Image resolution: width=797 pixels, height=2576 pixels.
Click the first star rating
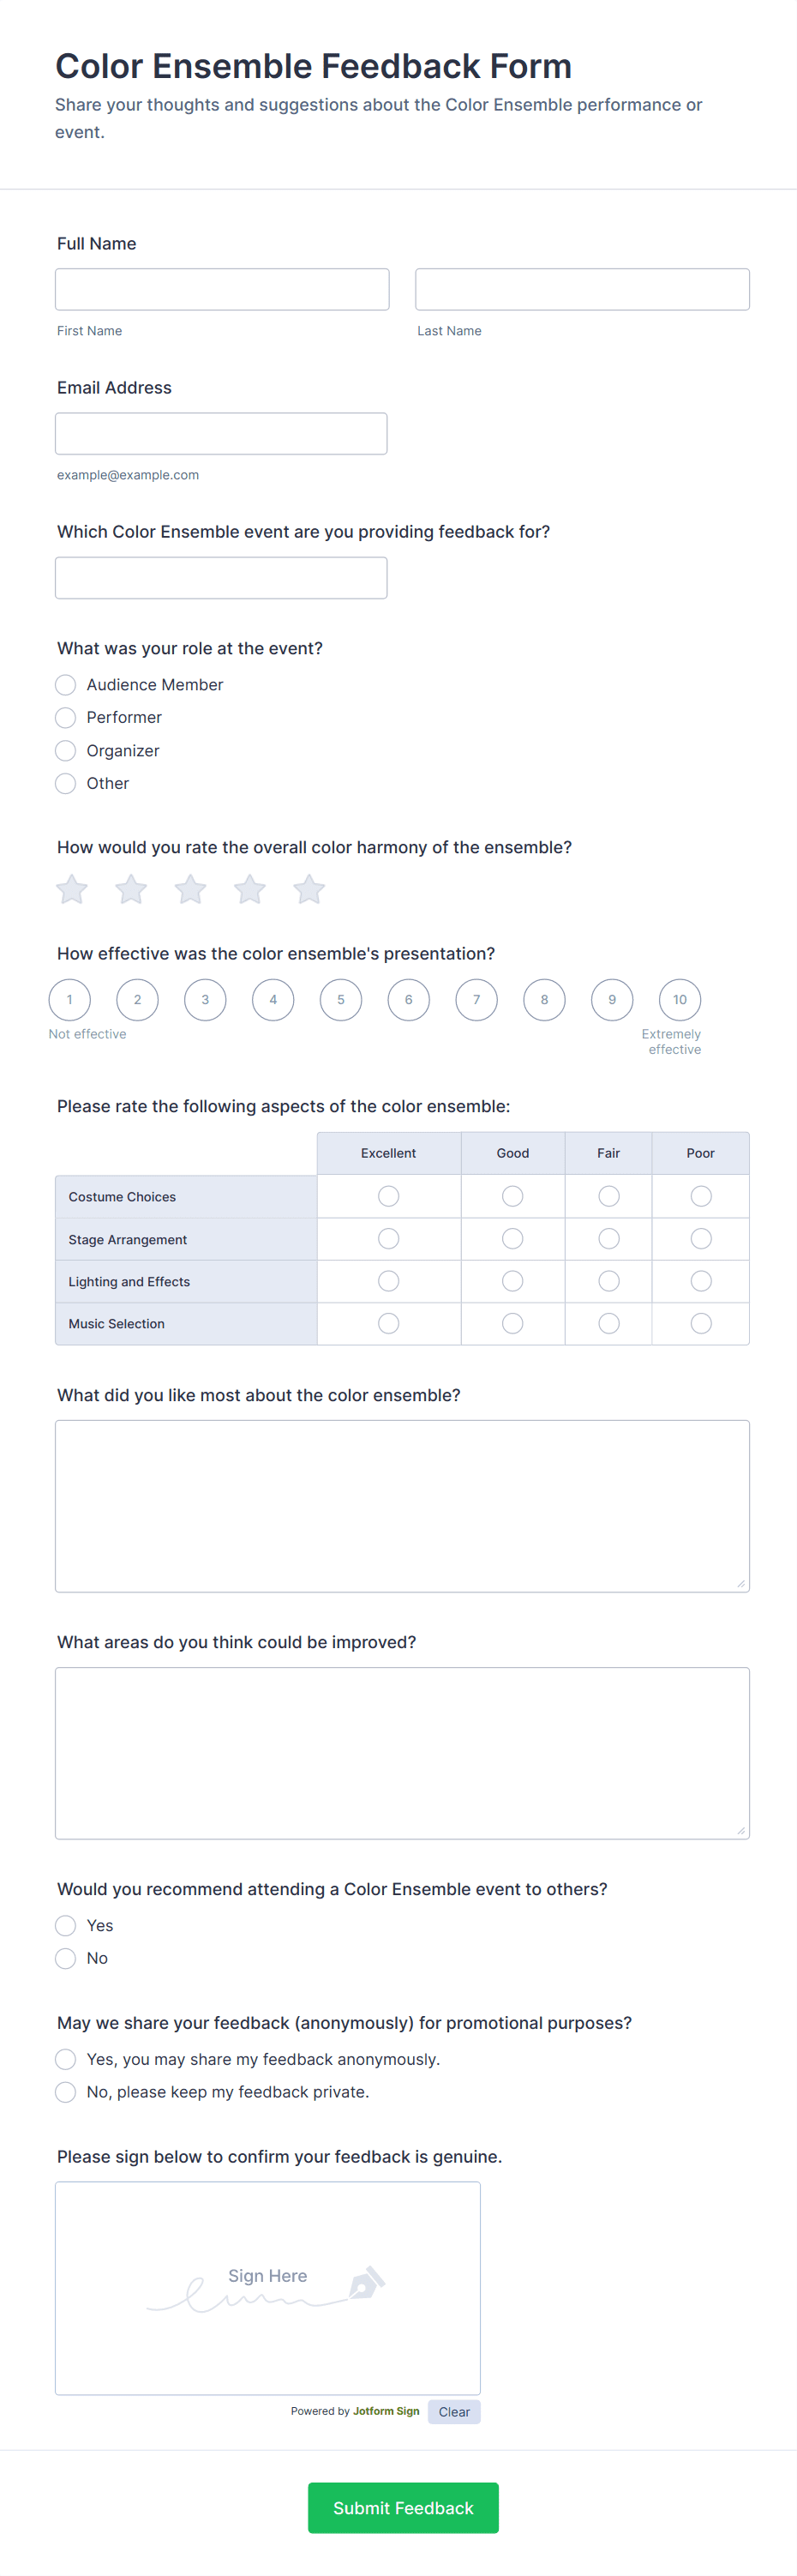[x=71, y=888]
